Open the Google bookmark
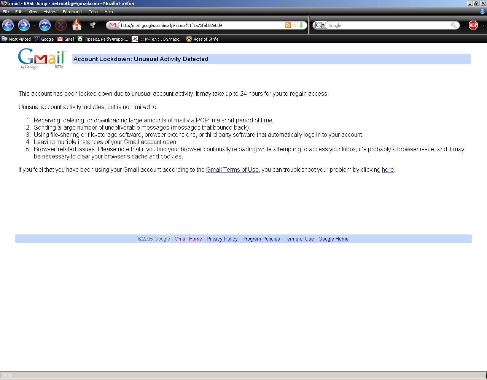Image resolution: width=487 pixels, height=380 pixels. click(44, 39)
